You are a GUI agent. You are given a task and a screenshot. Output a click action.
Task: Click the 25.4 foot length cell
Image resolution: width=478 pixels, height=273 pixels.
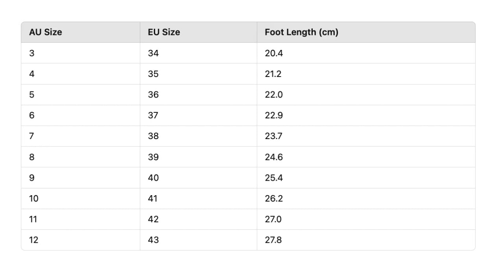(x=366, y=178)
